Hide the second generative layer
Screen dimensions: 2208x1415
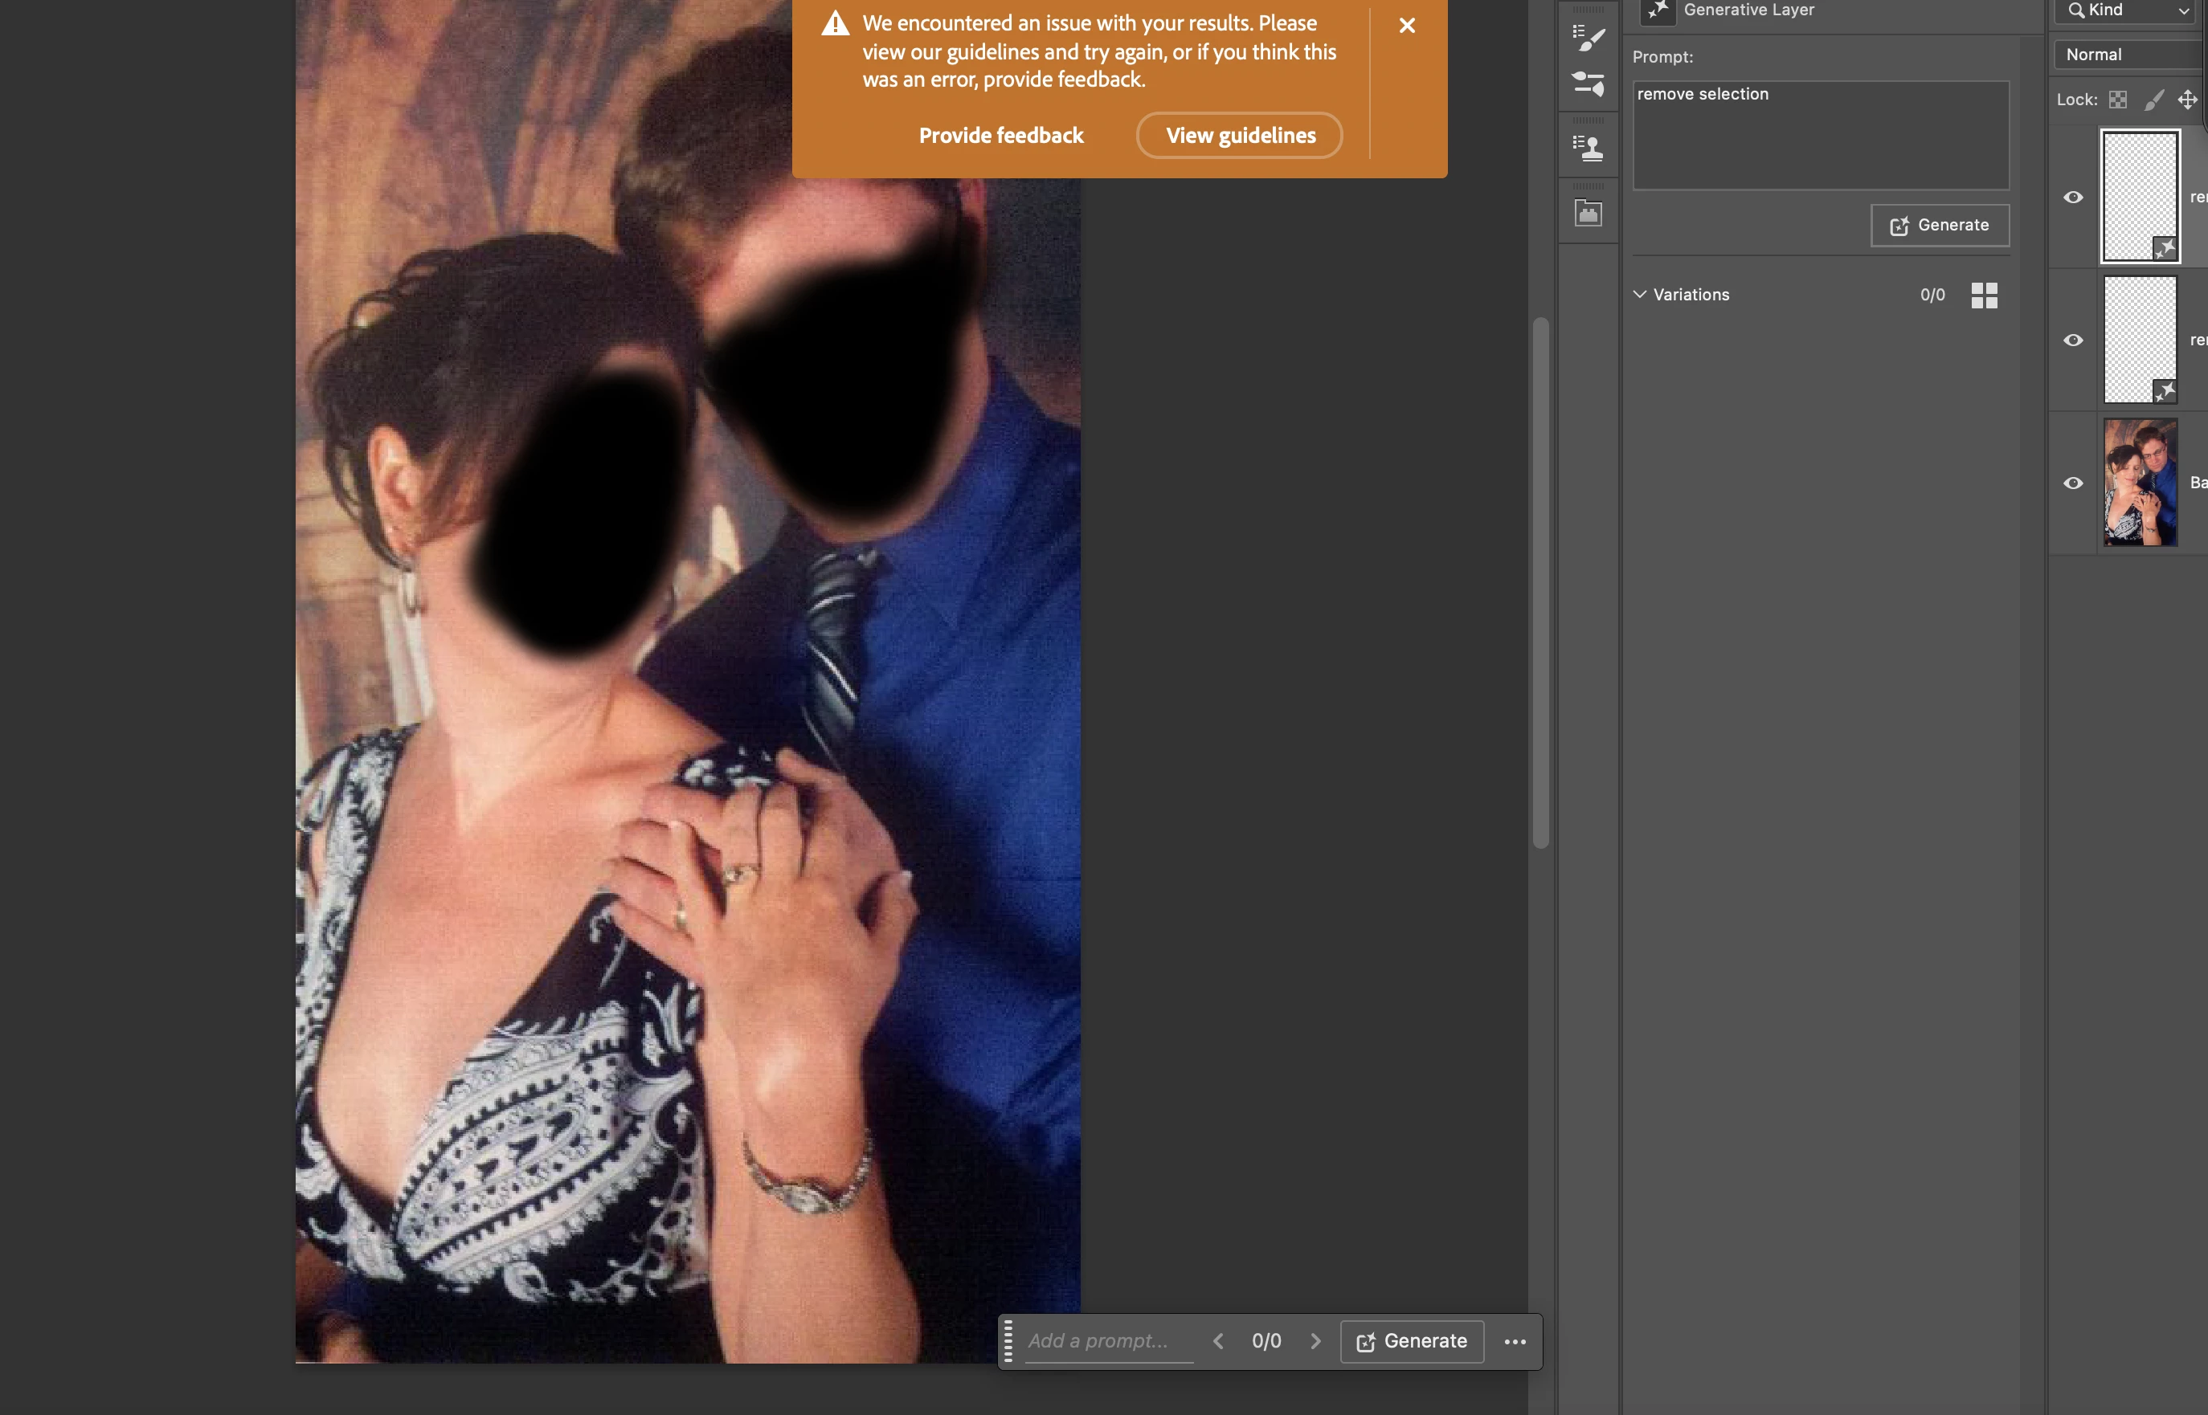click(x=2074, y=340)
